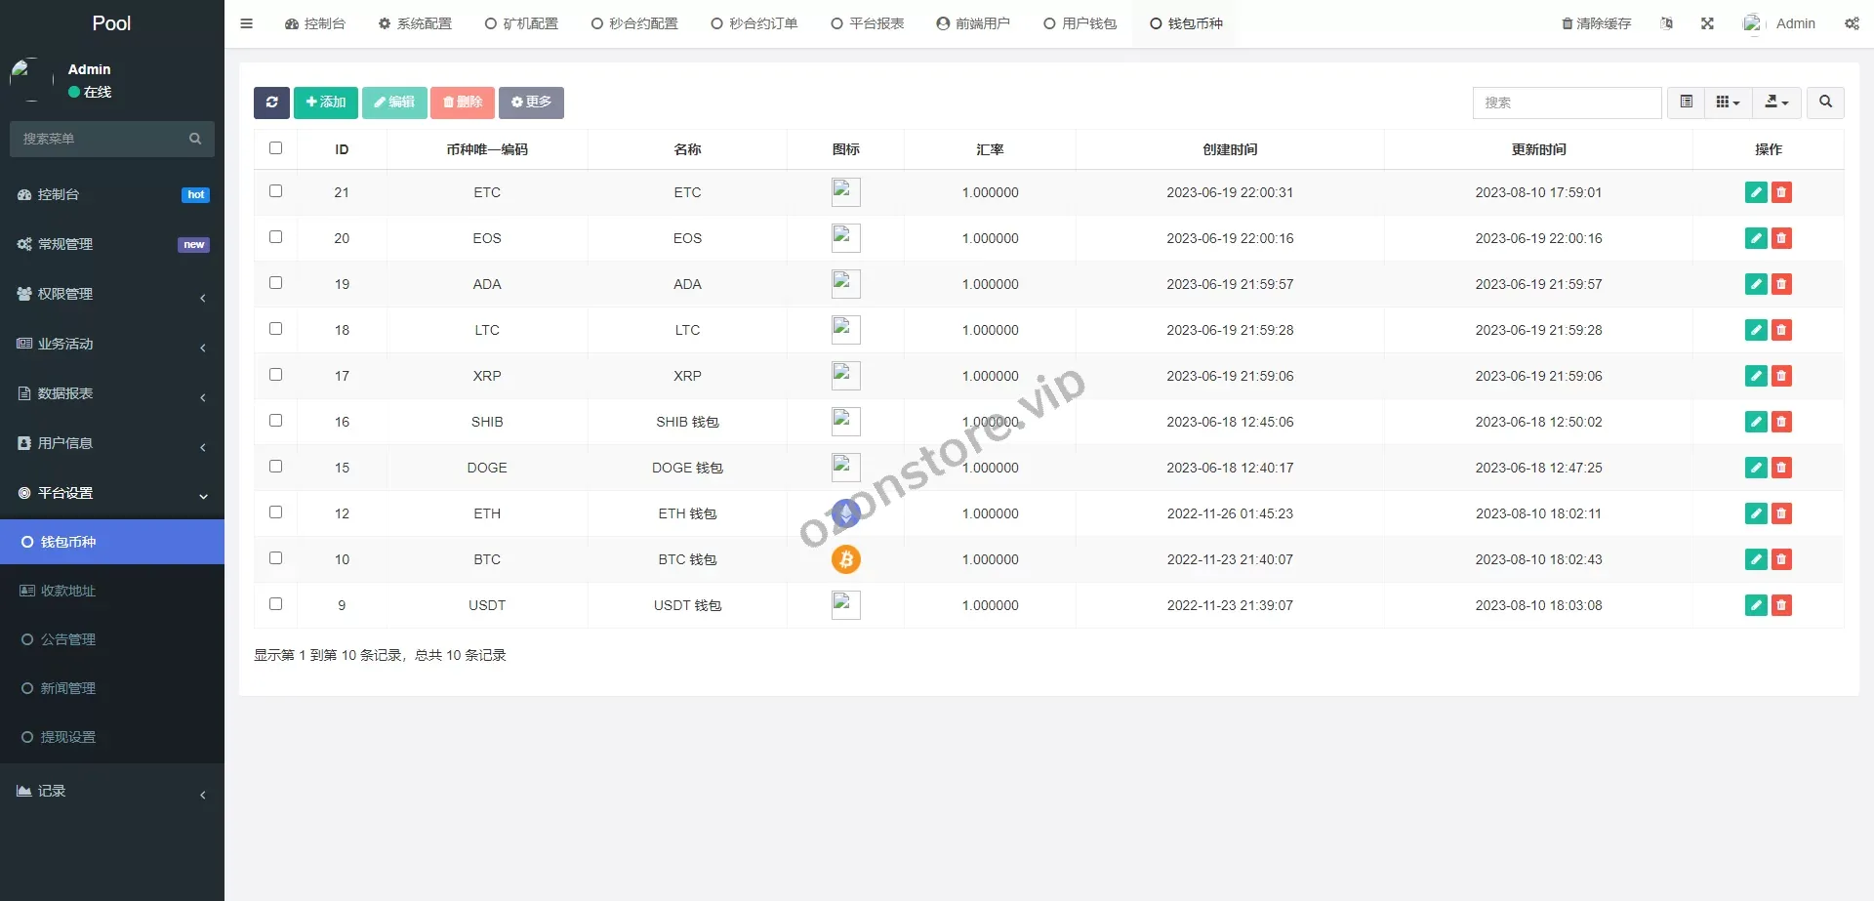
Task: Click the search magnifier icon in the table toolbar
Action: pos(1825,102)
